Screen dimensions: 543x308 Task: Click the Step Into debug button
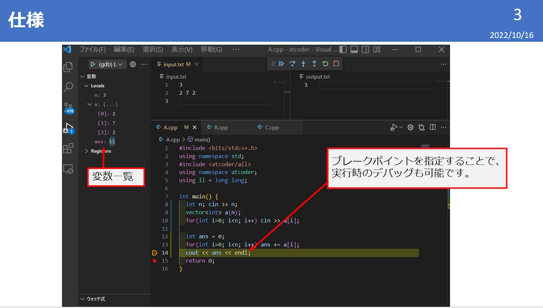tap(304, 64)
